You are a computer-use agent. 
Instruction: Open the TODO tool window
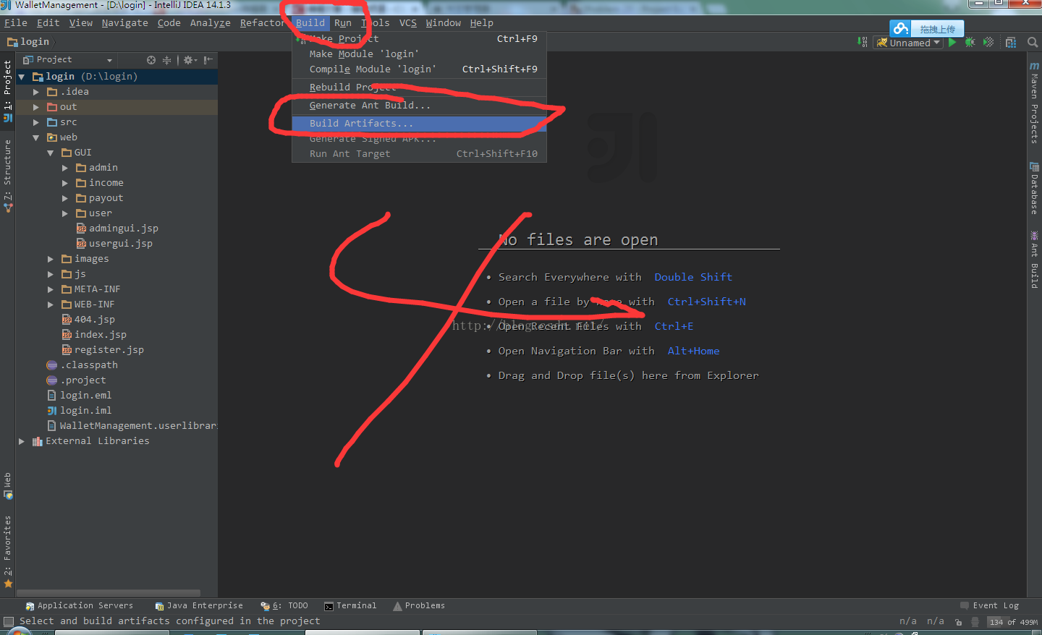(284, 606)
